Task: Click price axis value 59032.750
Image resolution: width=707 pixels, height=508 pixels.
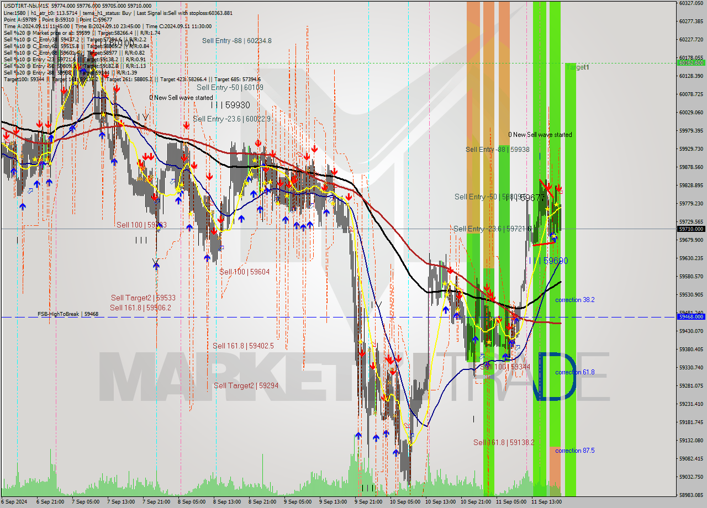Action: coord(691,477)
